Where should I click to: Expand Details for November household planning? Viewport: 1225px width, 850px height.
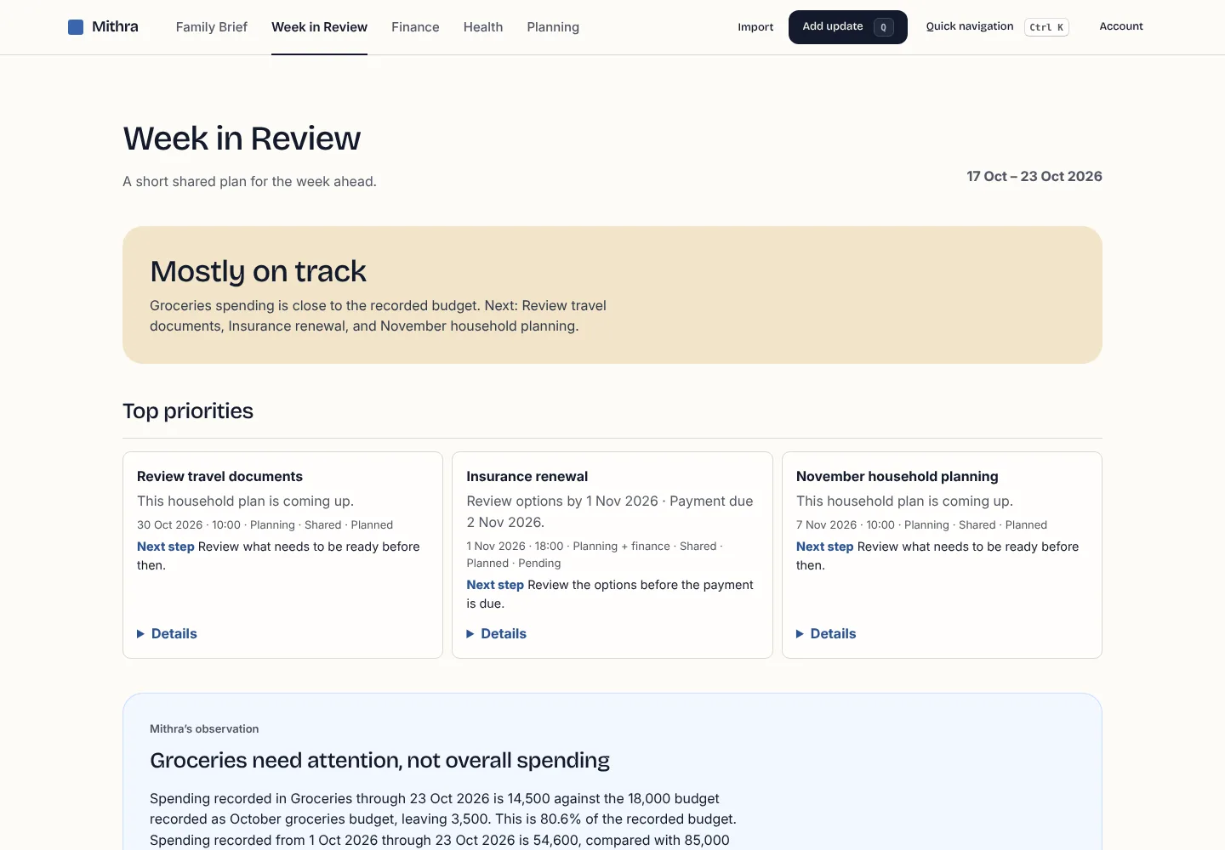click(x=826, y=633)
